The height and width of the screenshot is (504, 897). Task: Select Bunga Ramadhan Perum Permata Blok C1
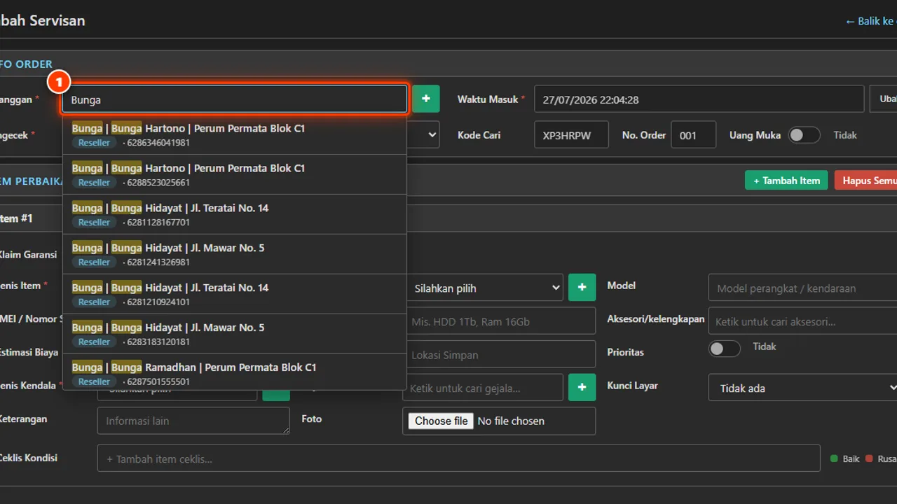(x=235, y=372)
